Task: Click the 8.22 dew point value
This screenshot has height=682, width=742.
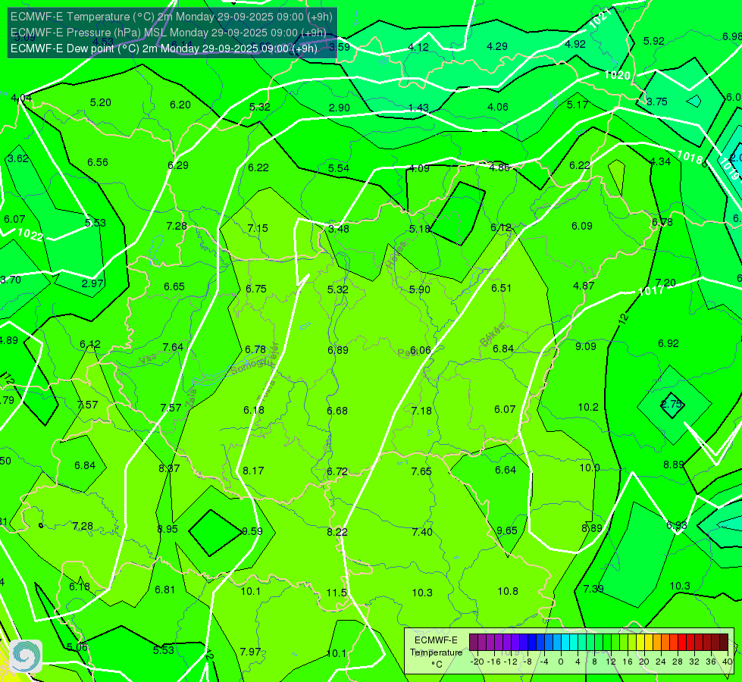Action: (337, 533)
